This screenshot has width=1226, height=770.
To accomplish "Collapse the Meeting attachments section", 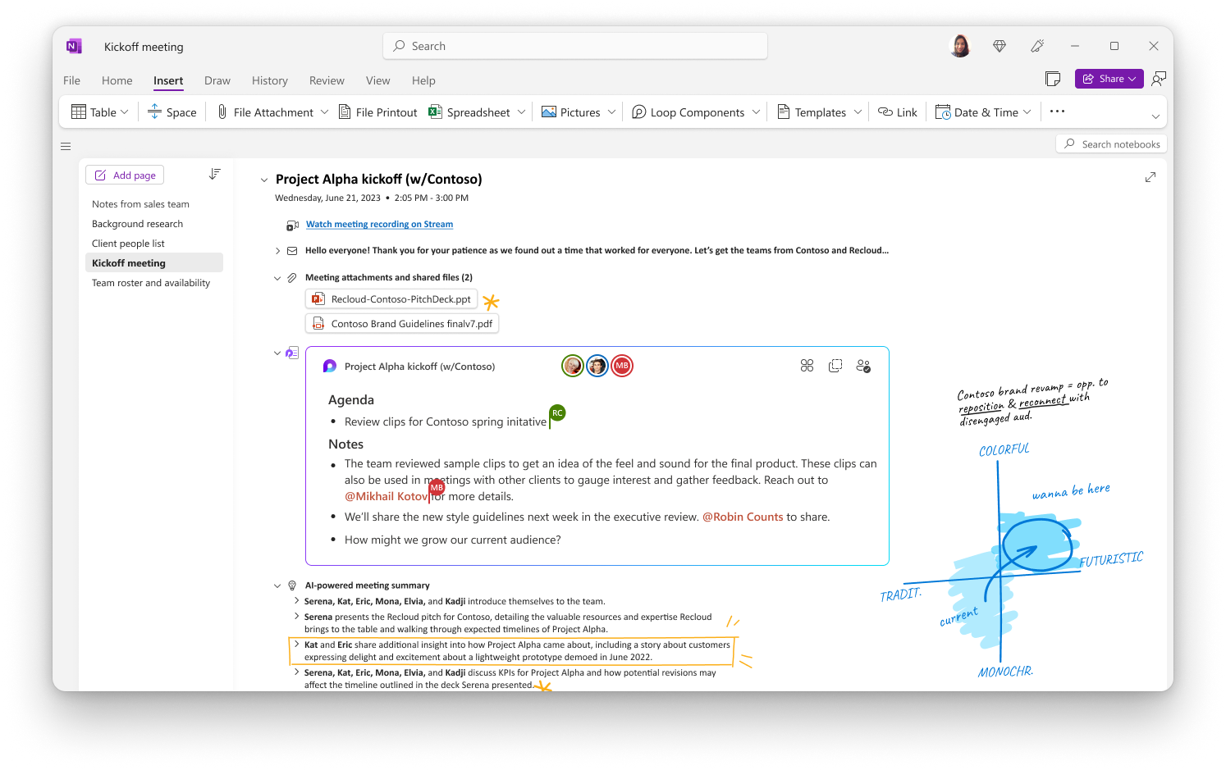I will [x=277, y=277].
